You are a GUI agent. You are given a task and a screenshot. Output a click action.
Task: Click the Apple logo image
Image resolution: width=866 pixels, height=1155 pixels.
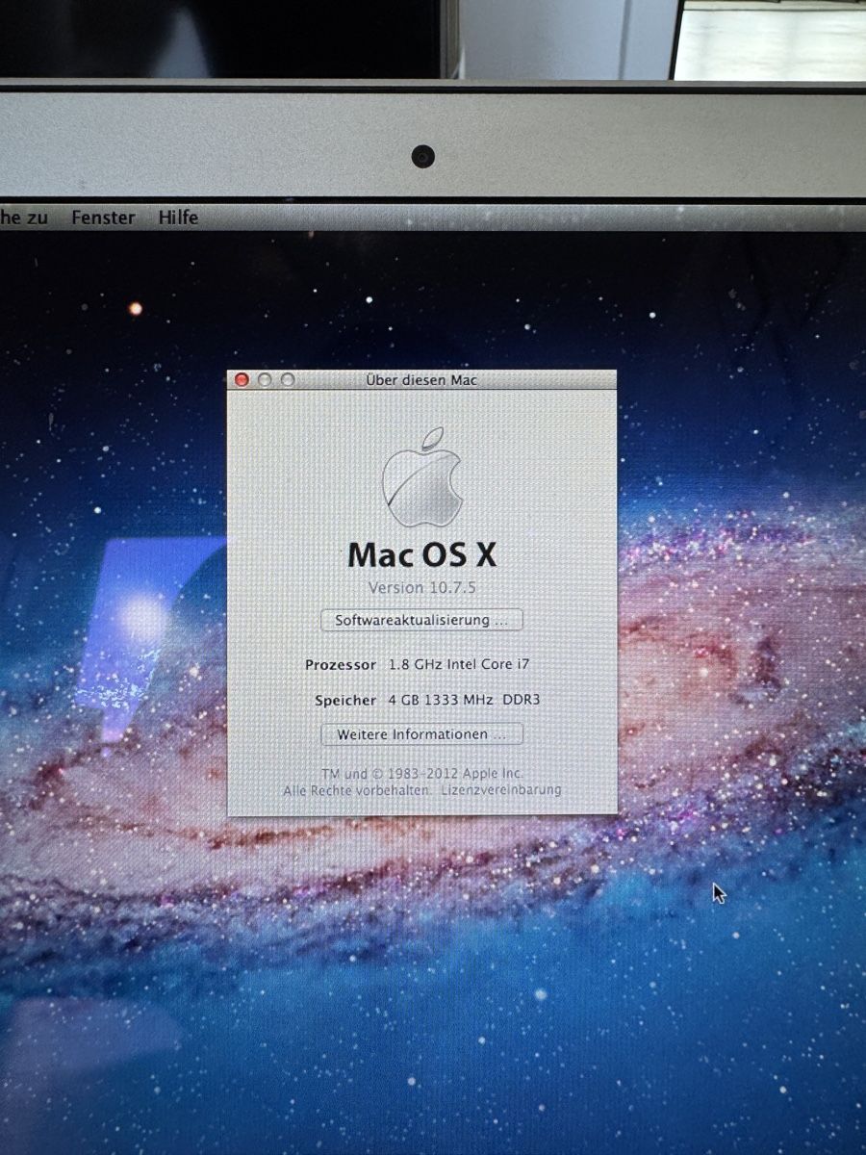tap(422, 478)
